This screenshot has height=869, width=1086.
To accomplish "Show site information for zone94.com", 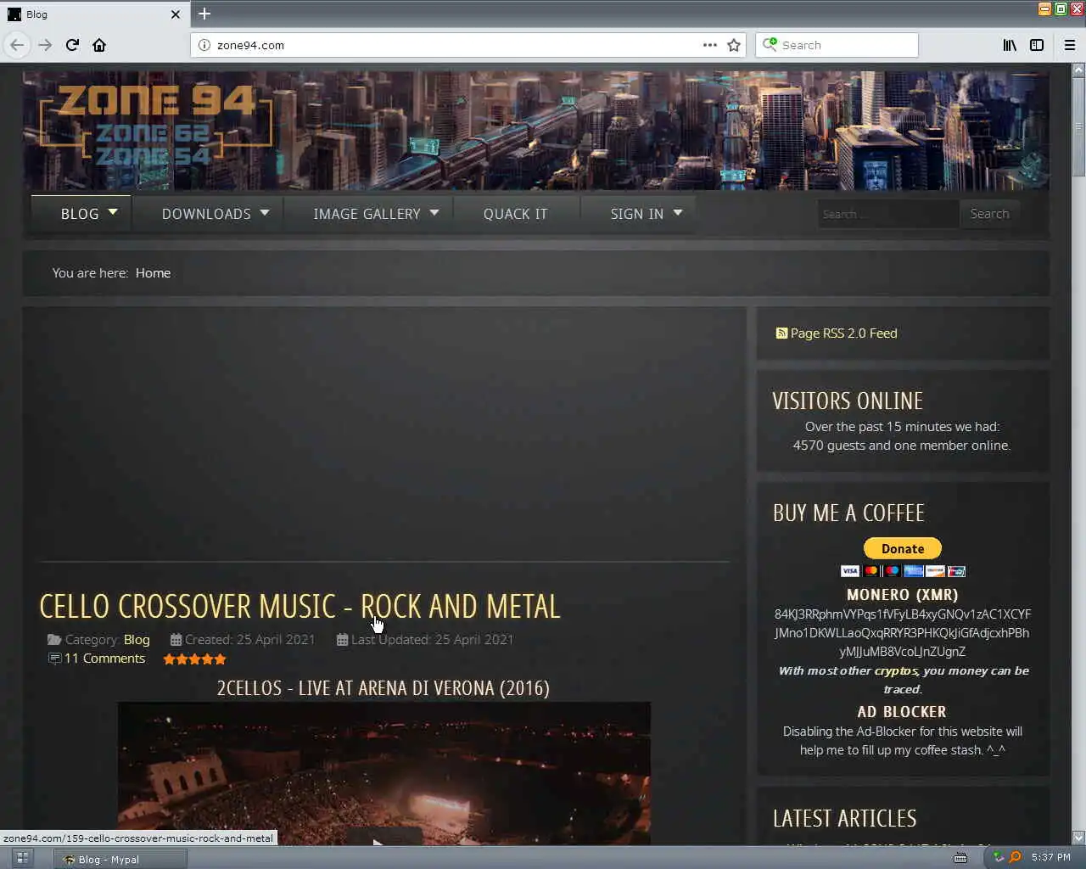I will [x=204, y=45].
